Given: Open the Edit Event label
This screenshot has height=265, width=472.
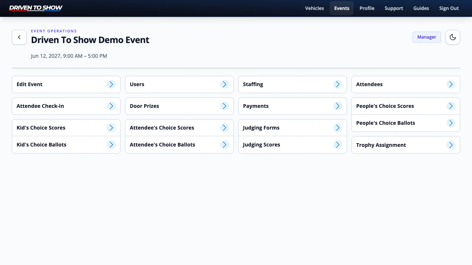Looking at the screenshot, I should tap(29, 84).
